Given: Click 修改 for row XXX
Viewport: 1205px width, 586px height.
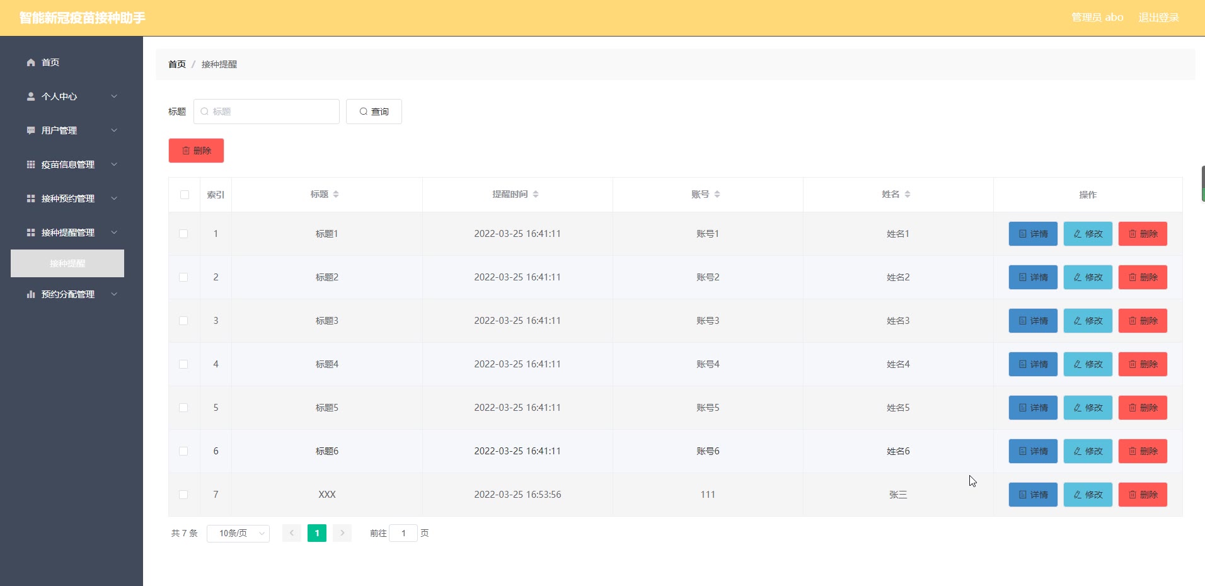Looking at the screenshot, I should [x=1088, y=495].
